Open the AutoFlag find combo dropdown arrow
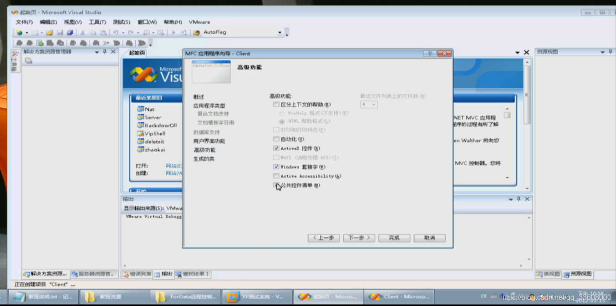This screenshot has height=306, width=616. tap(280, 33)
